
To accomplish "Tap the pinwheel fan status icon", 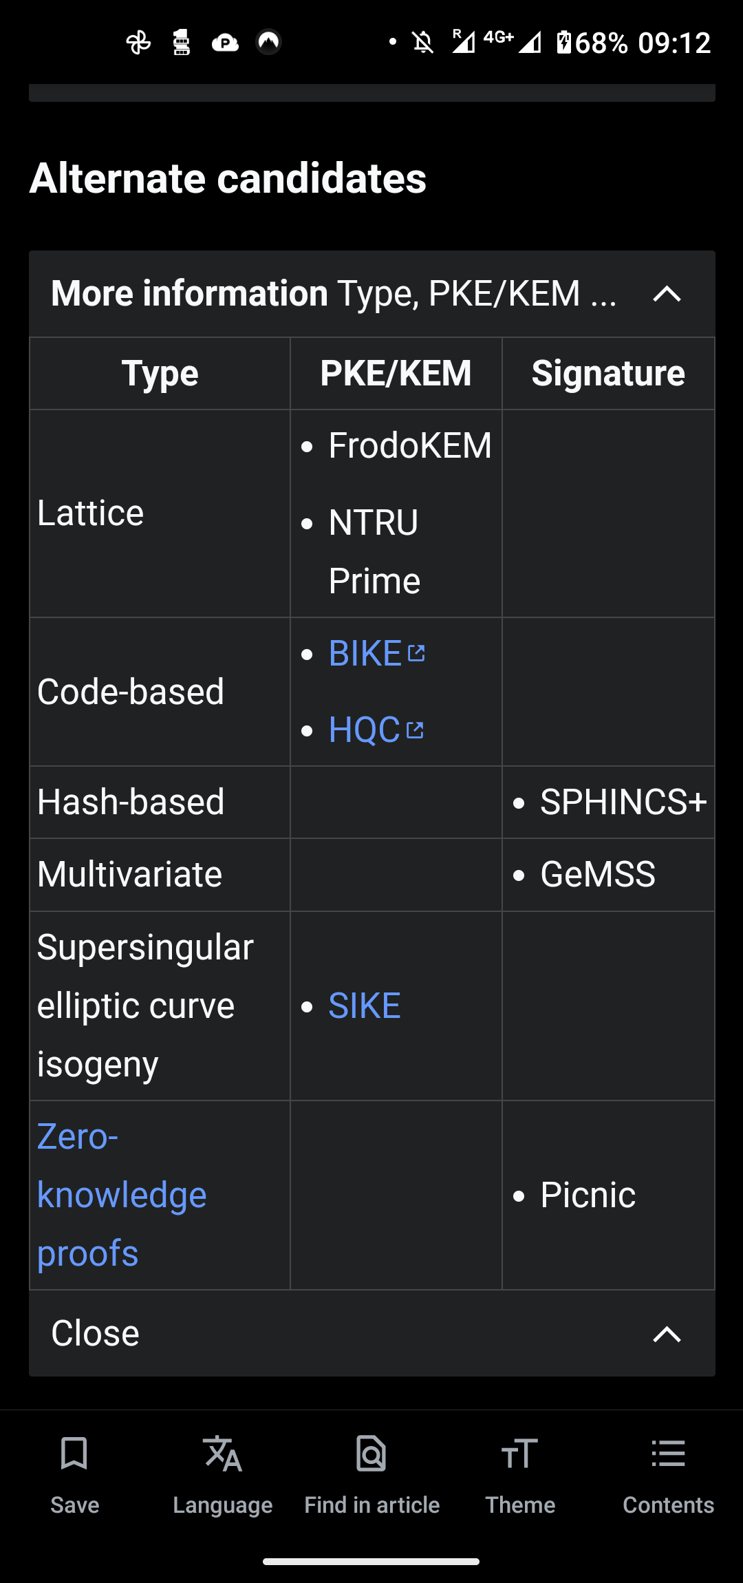I will pyautogui.click(x=138, y=43).
